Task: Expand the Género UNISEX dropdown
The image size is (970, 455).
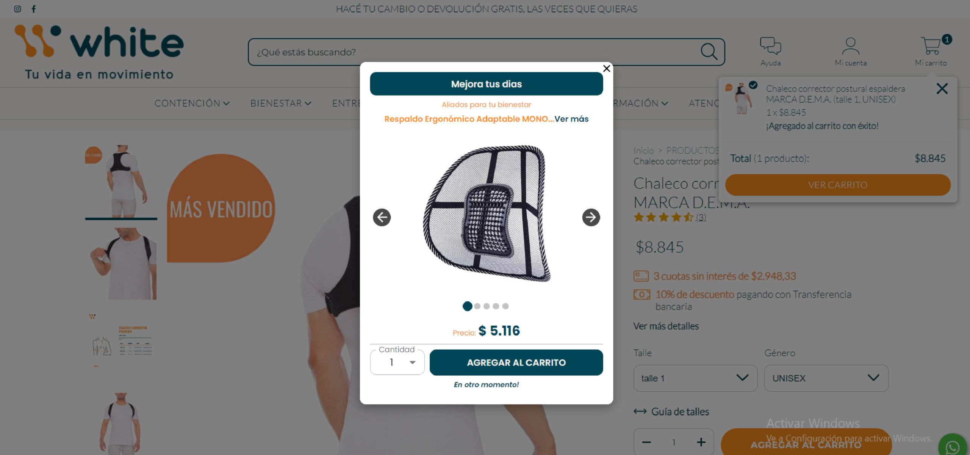Action: [x=826, y=378]
